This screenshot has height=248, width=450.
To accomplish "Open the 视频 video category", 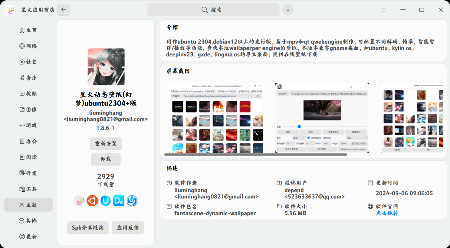I will [x=28, y=94].
